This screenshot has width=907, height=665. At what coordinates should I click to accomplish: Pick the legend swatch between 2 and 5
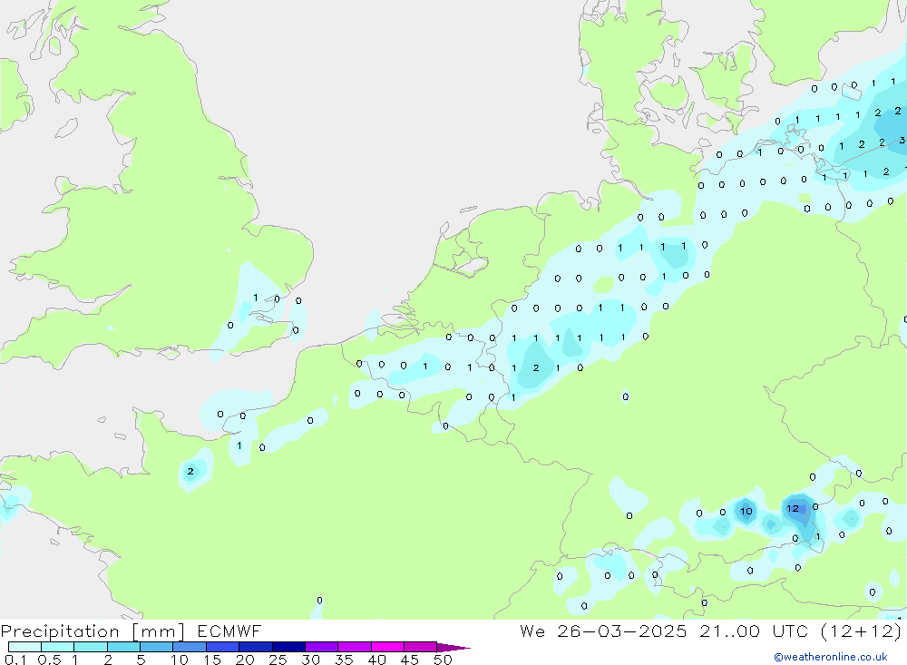(x=123, y=647)
